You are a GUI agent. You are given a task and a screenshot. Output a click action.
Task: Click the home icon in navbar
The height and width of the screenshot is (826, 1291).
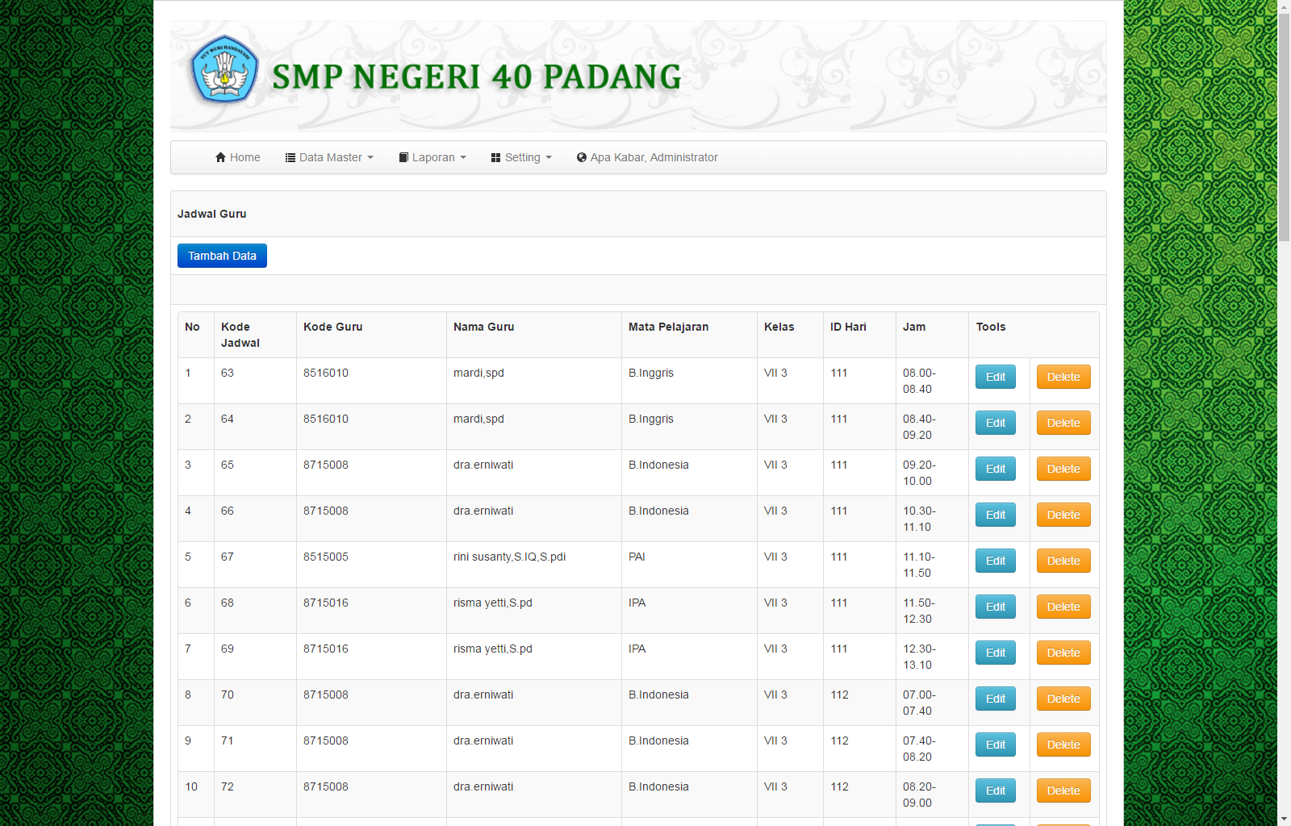tap(220, 157)
